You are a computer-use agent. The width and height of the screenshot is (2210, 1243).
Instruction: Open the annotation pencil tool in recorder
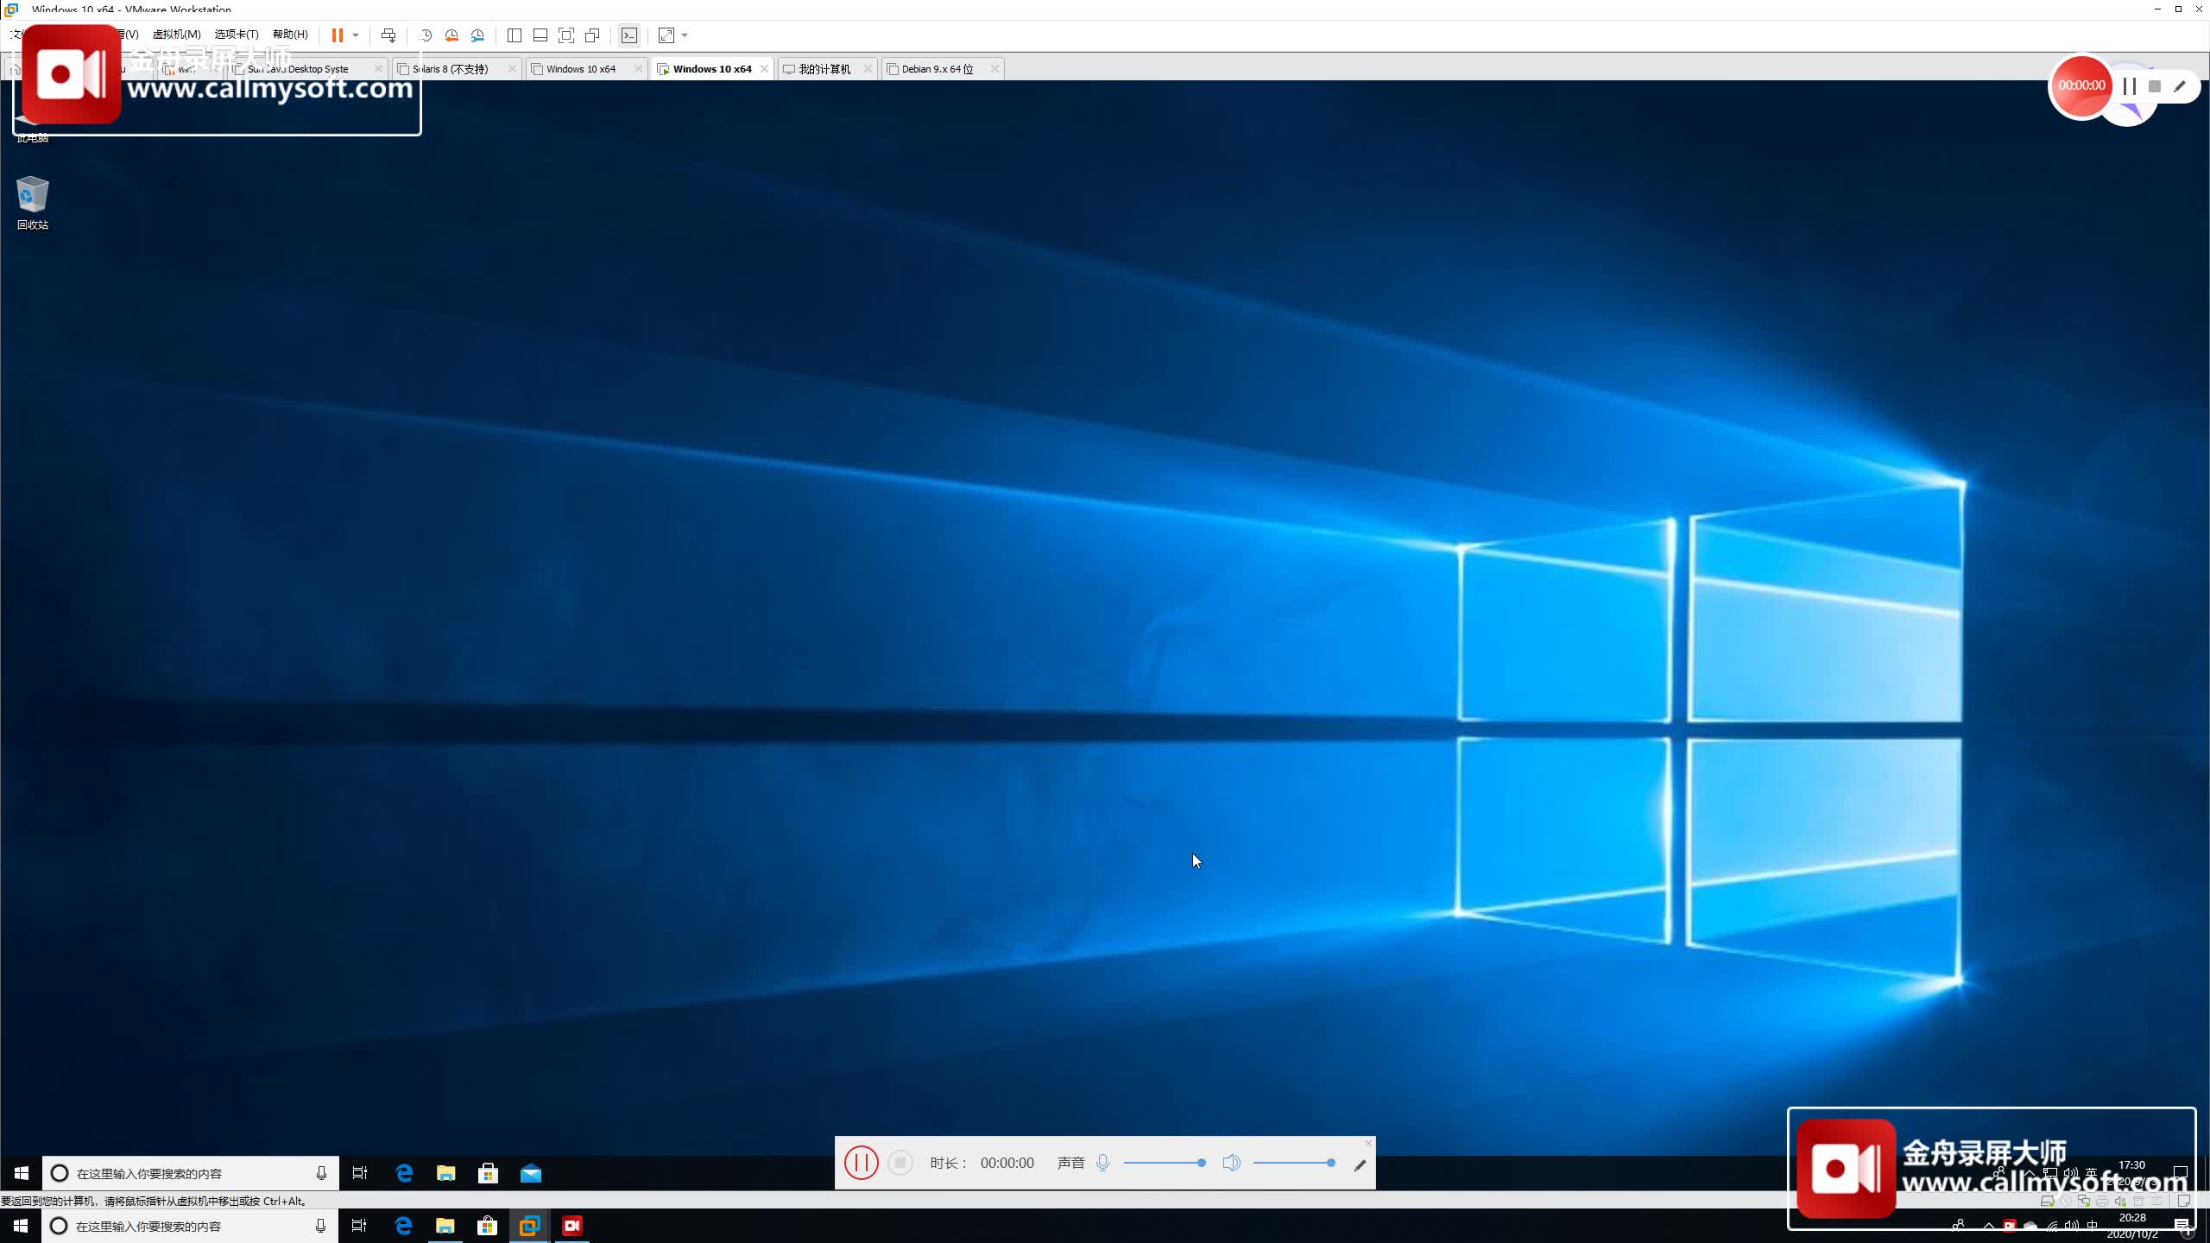tap(1359, 1163)
